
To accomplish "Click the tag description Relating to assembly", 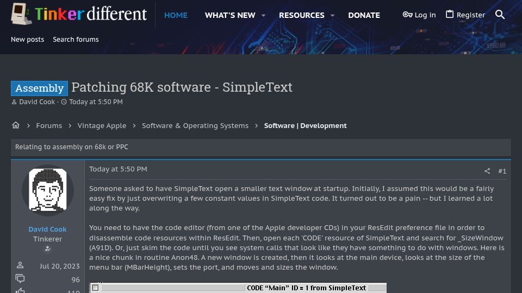I will pyautogui.click(x=72, y=147).
